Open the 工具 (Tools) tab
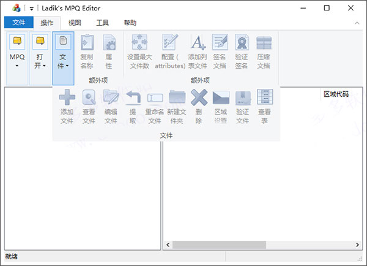 (103, 23)
